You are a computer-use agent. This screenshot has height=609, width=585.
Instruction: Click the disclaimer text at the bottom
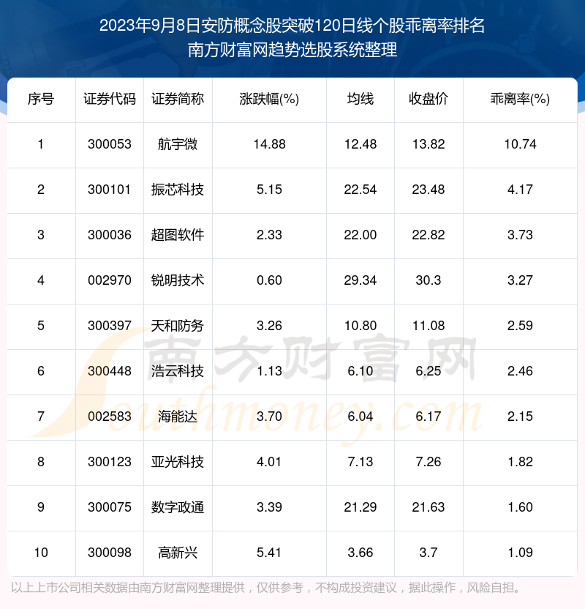(x=266, y=587)
